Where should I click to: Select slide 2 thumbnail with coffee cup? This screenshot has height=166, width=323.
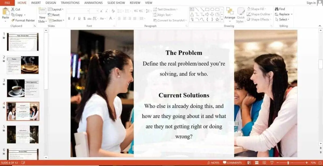[23, 65]
